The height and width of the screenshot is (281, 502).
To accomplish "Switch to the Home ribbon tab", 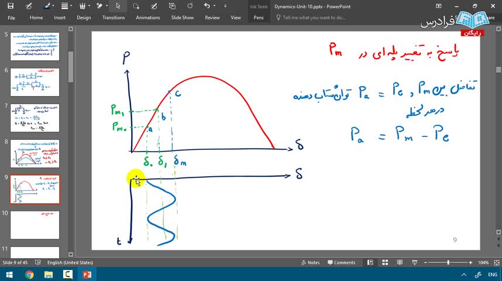I will pyautogui.click(x=36, y=18).
